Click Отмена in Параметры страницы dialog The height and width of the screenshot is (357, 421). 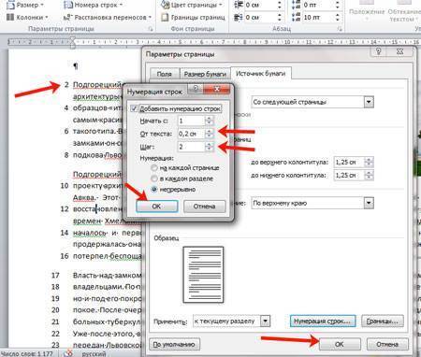tap(387, 344)
